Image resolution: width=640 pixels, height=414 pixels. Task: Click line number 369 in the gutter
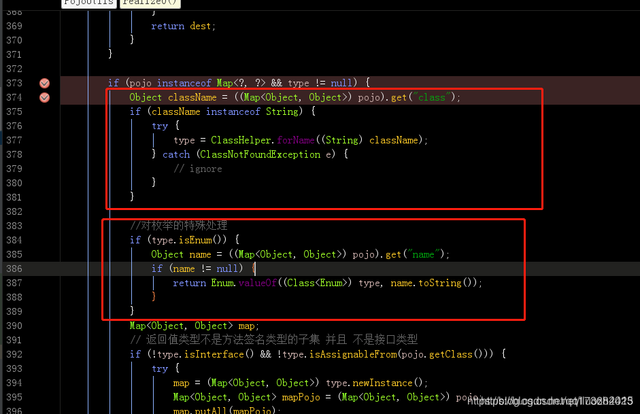click(14, 26)
